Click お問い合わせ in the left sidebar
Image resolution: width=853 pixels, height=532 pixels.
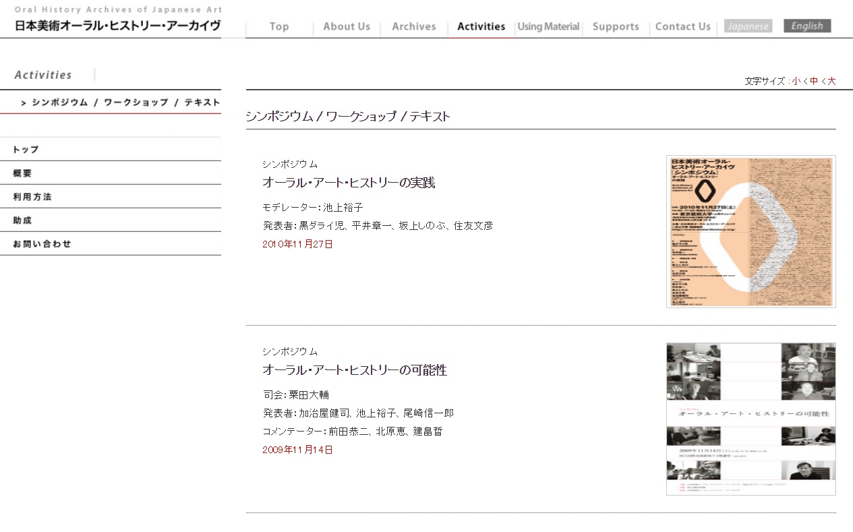(42, 244)
